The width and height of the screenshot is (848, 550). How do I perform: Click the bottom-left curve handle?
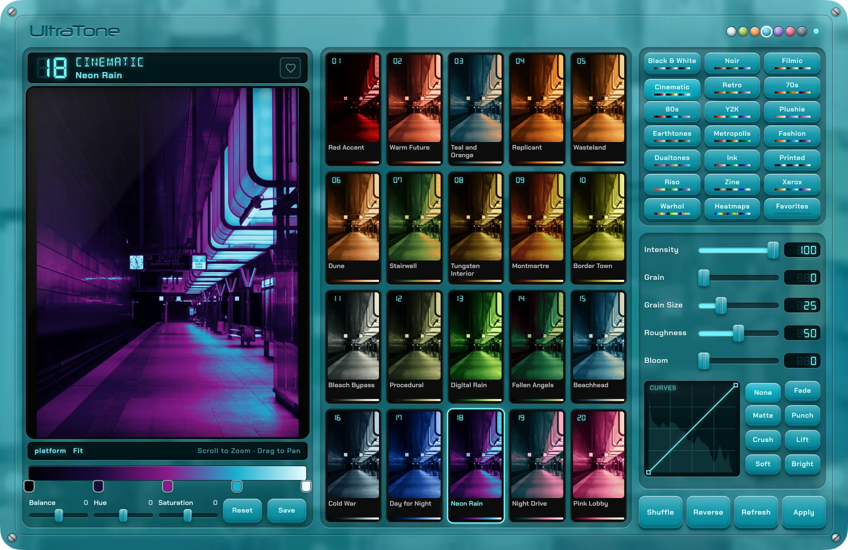[x=648, y=472]
